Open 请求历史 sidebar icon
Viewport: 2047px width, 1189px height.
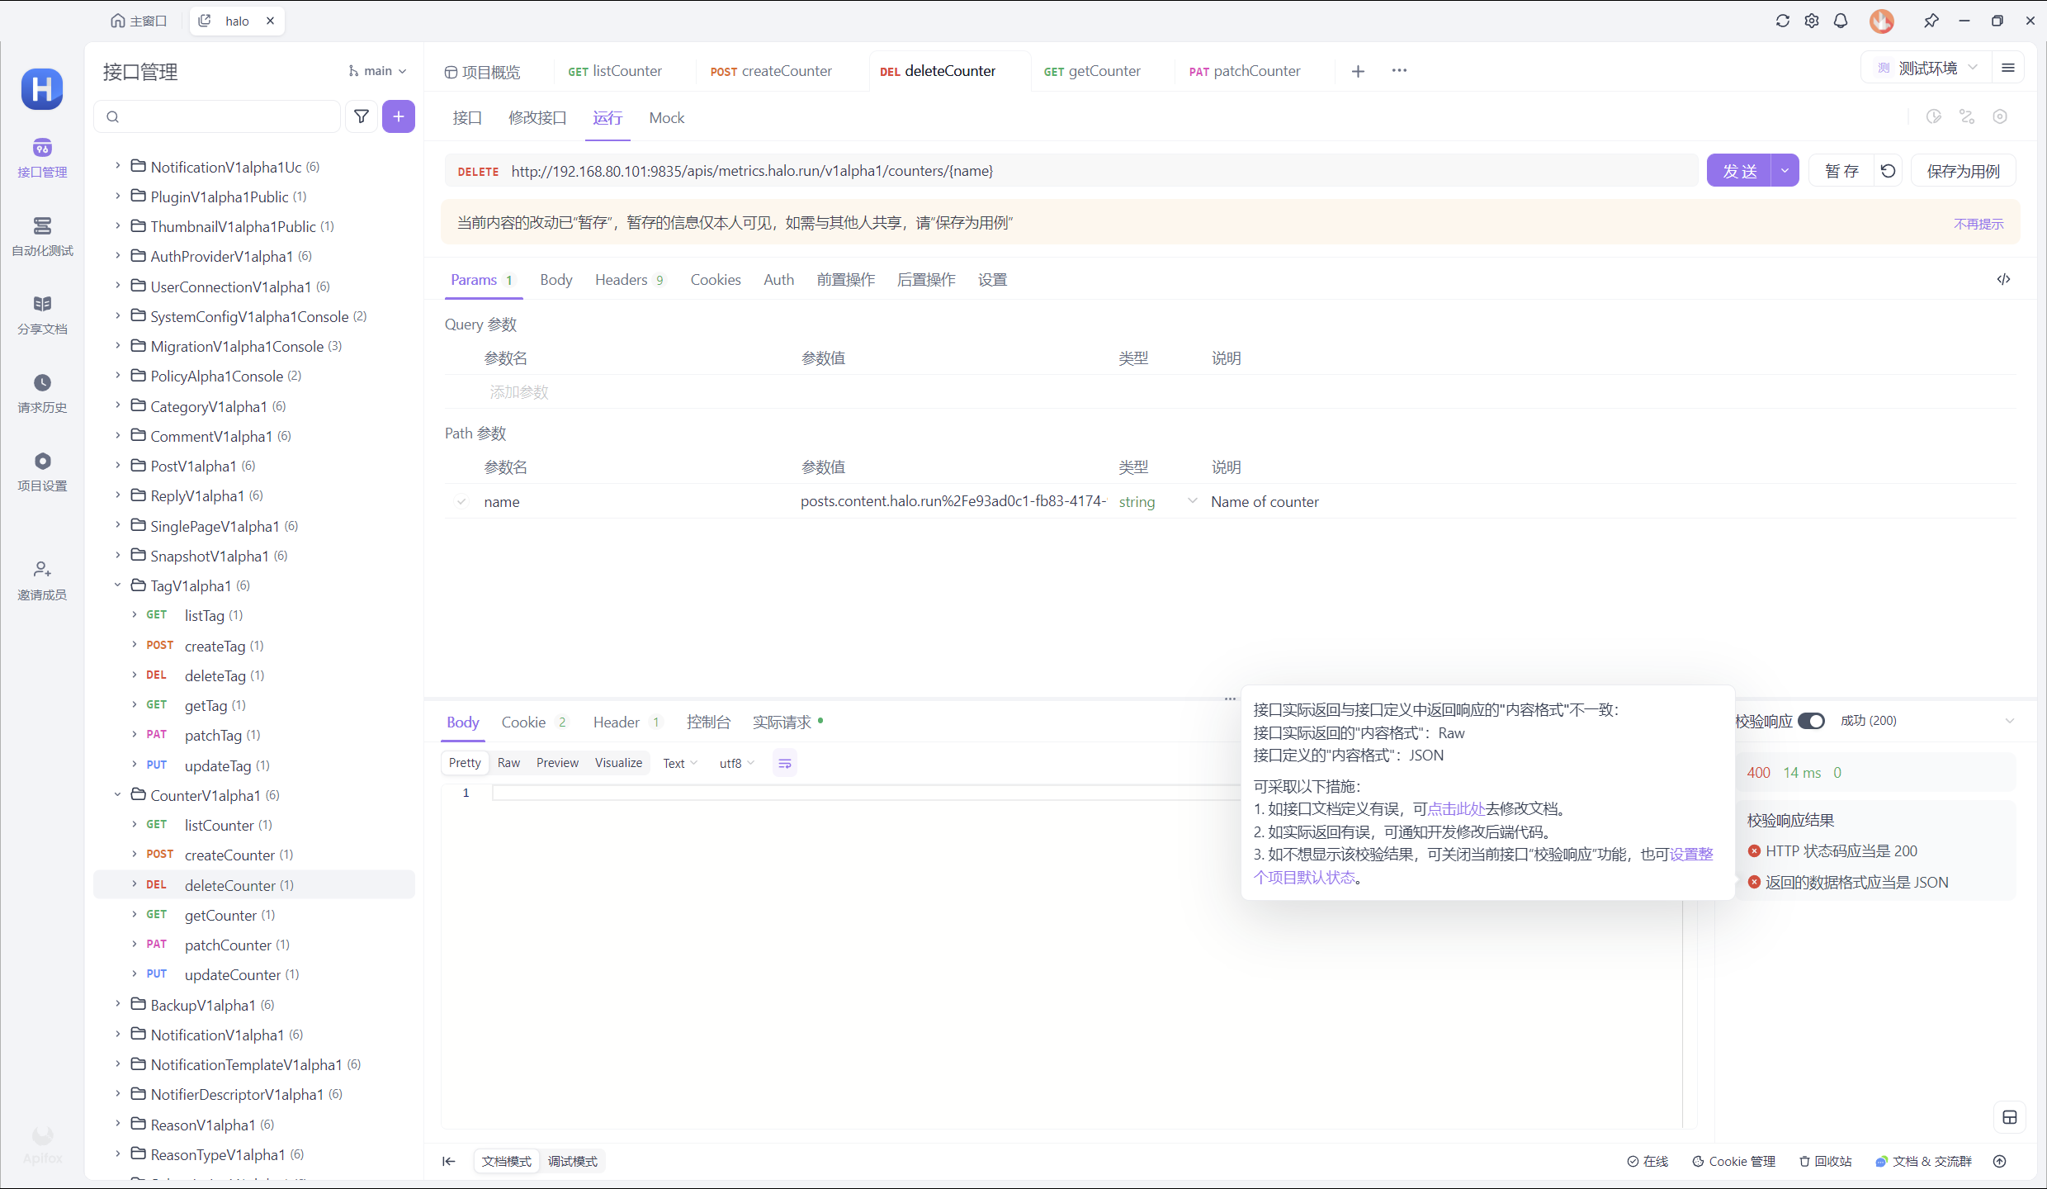click(42, 393)
